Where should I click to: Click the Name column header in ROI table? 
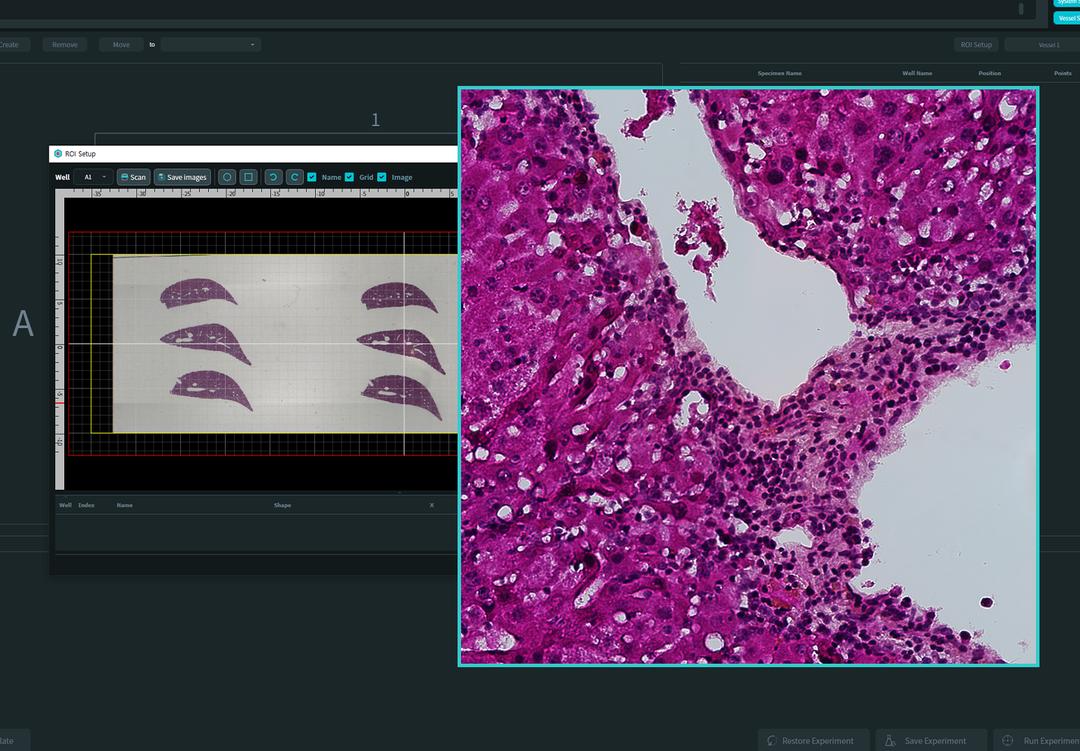point(124,505)
